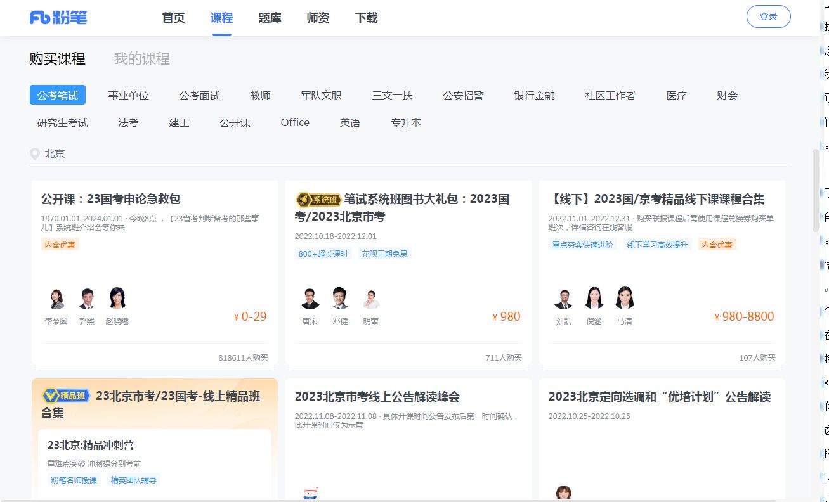Open the 首页 menu item

click(x=173, y=18)
